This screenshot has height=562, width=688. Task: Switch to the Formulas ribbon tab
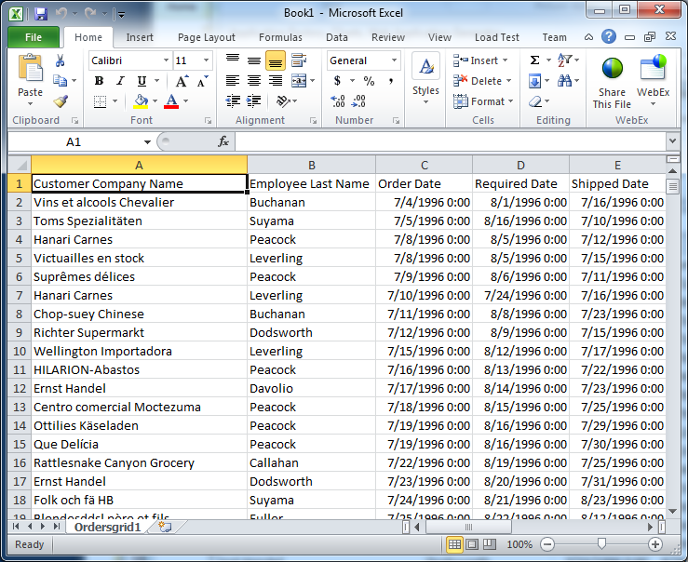point(280,37)
